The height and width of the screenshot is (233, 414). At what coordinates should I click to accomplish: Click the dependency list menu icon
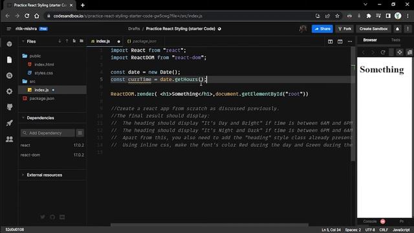[x=80, y=133]
